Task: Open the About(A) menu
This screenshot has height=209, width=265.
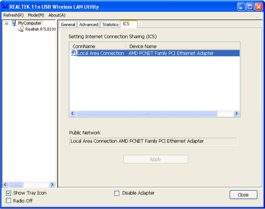Action: [x=57, y=15]
